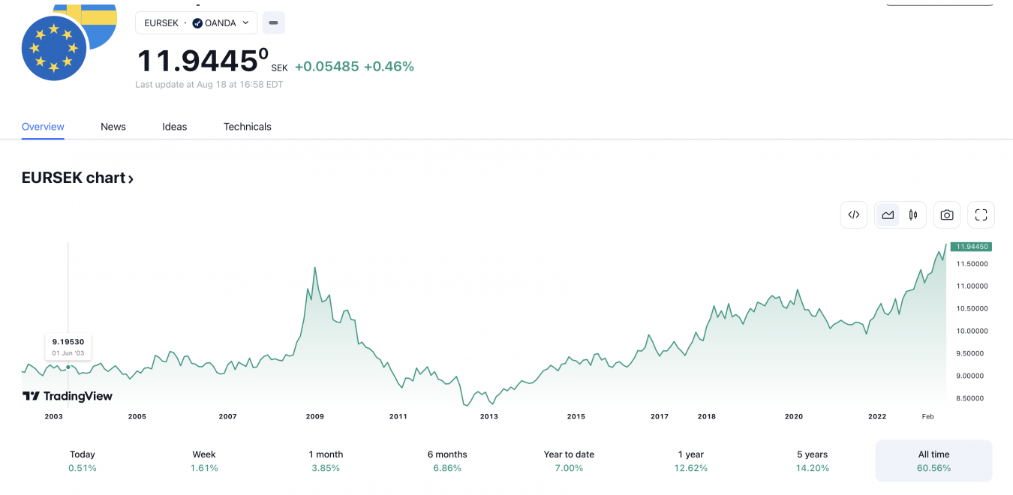Switch to the News tab
Viewport: 1013px width, 495px height.
coord(113,127)
